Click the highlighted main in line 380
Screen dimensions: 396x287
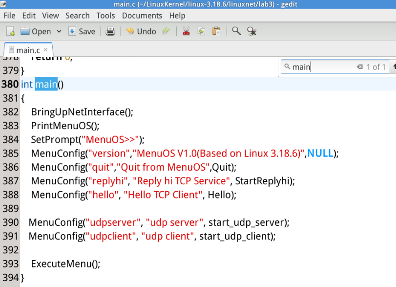coord(46,84)
